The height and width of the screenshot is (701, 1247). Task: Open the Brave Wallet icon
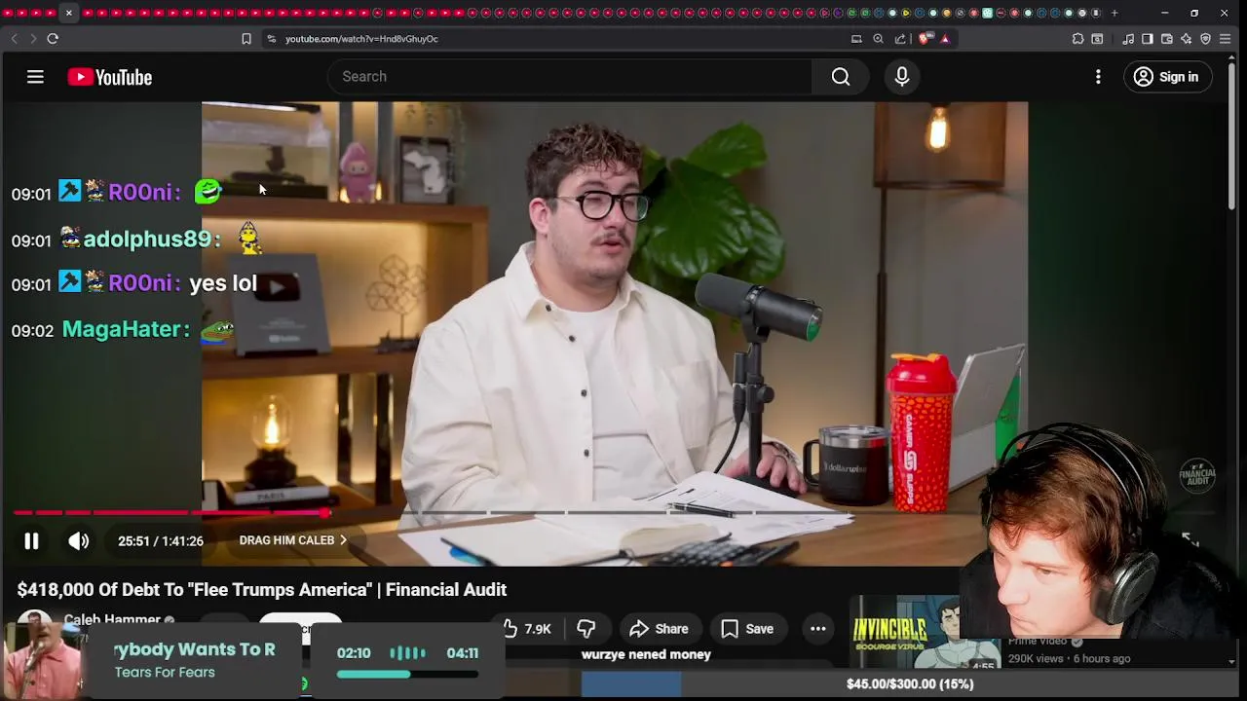coord(1167,39)
